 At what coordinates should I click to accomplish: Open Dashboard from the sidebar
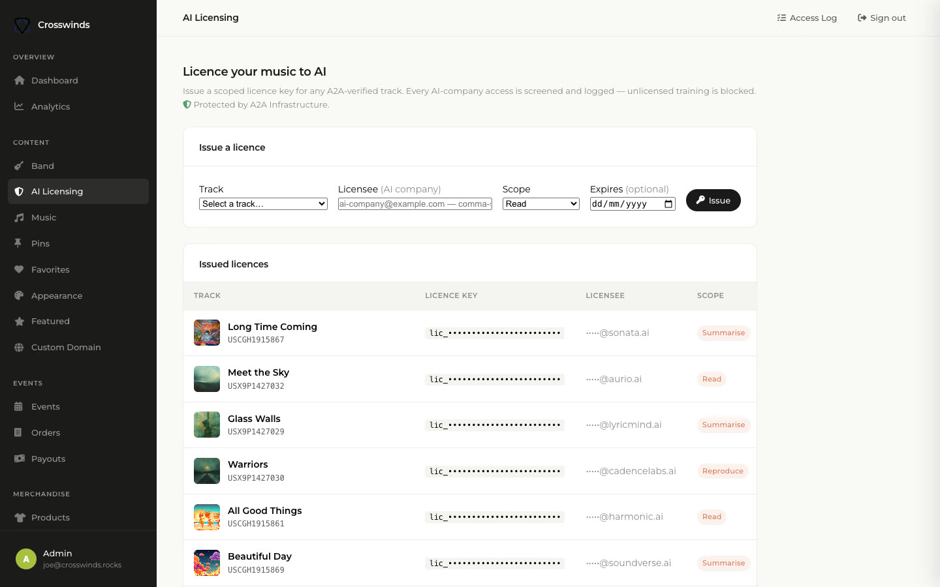[78, 80]
